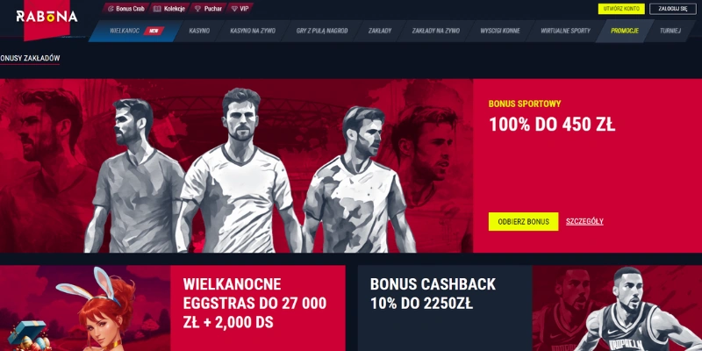Open Szczegóły details link
Image resolution: width=702 pixels, height=351 pixels.
click(x=584, y=222)
